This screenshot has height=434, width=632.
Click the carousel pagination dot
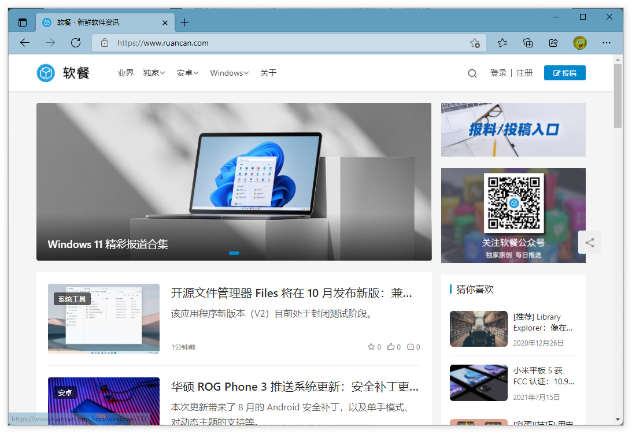[x=234, y=253]
